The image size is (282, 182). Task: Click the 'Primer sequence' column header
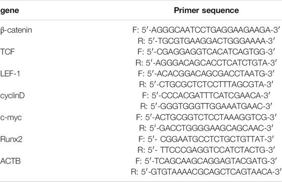(x=206, y=11)
